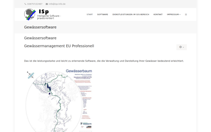
Task: Click the phone icon beside 038757/22487
Action: [x=25, y=4]
